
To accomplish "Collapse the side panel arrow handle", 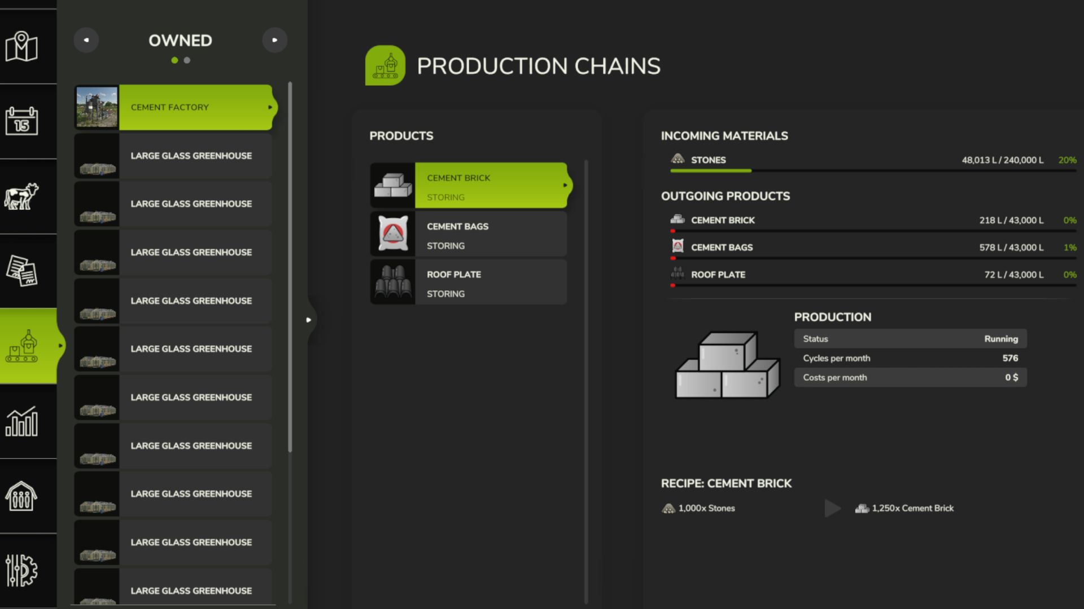I will [x=309, y=320].
